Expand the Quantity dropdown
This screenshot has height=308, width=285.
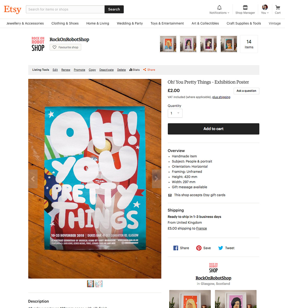[x=175, y=113]
